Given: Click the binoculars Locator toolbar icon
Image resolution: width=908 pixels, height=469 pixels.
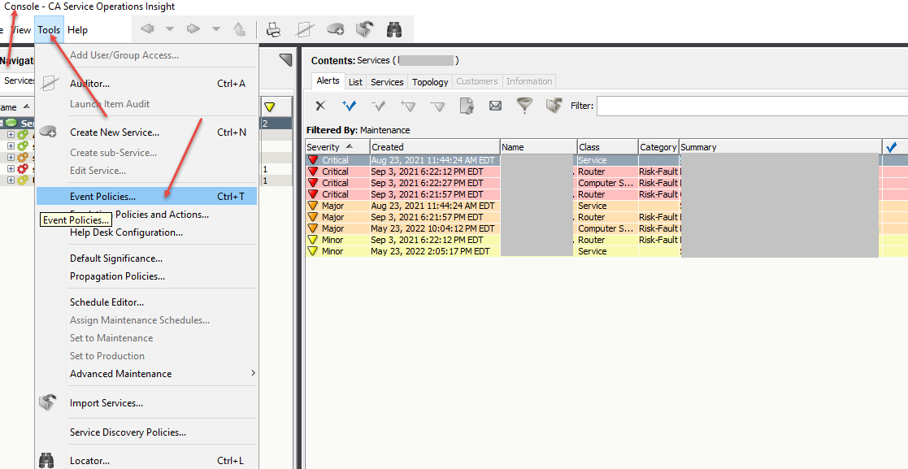Looking at the screenshot, I should (x=394, y=29).
